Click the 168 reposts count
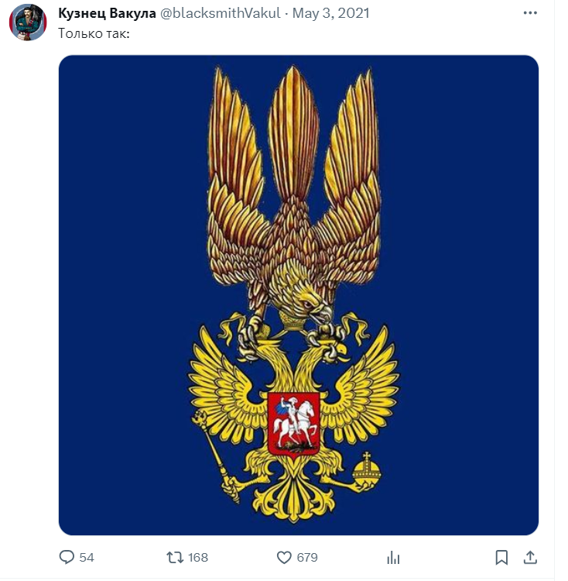This screenshot has width=568, height=581. click(198, 557)
